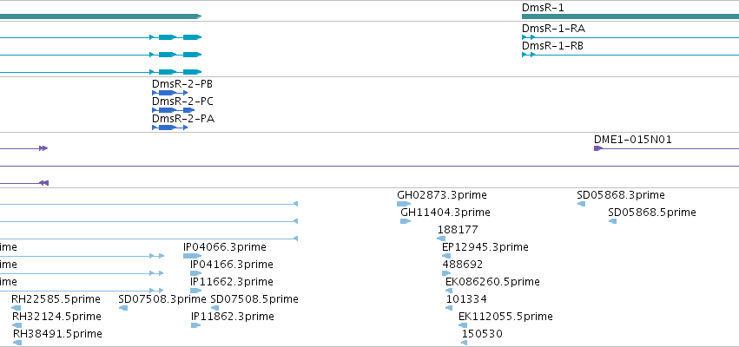Click the DmsR-1-RB transcript label
The height and width of the screenshot is (347, 739).
click(552, 46)
